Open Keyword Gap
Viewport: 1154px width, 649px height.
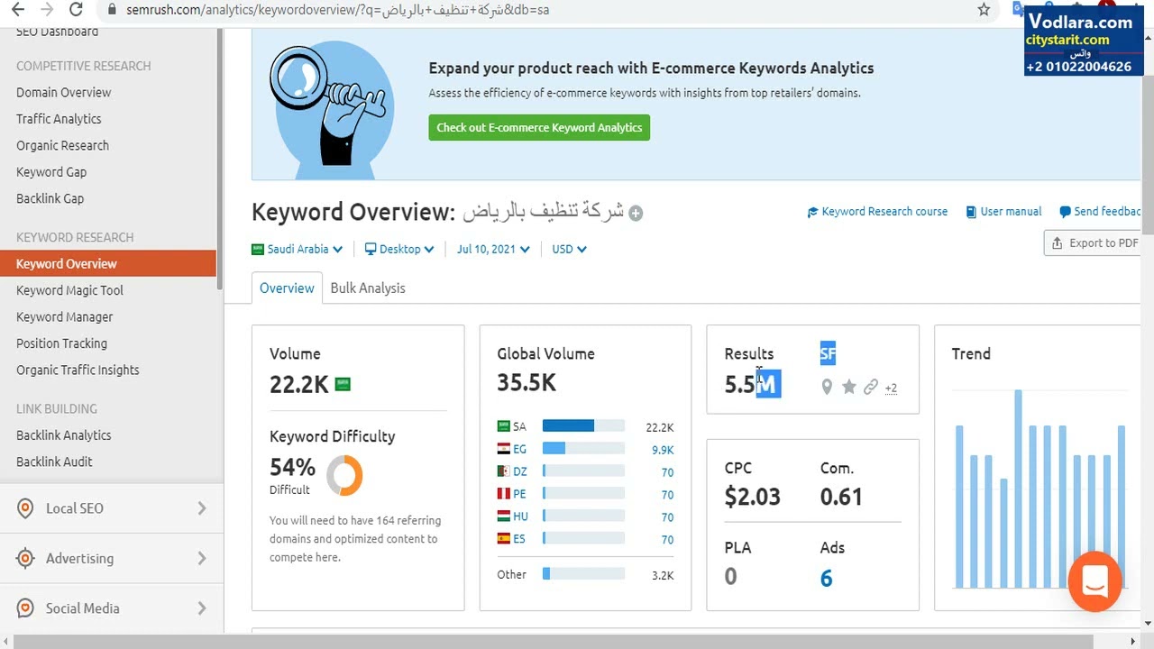pos(51,171)
